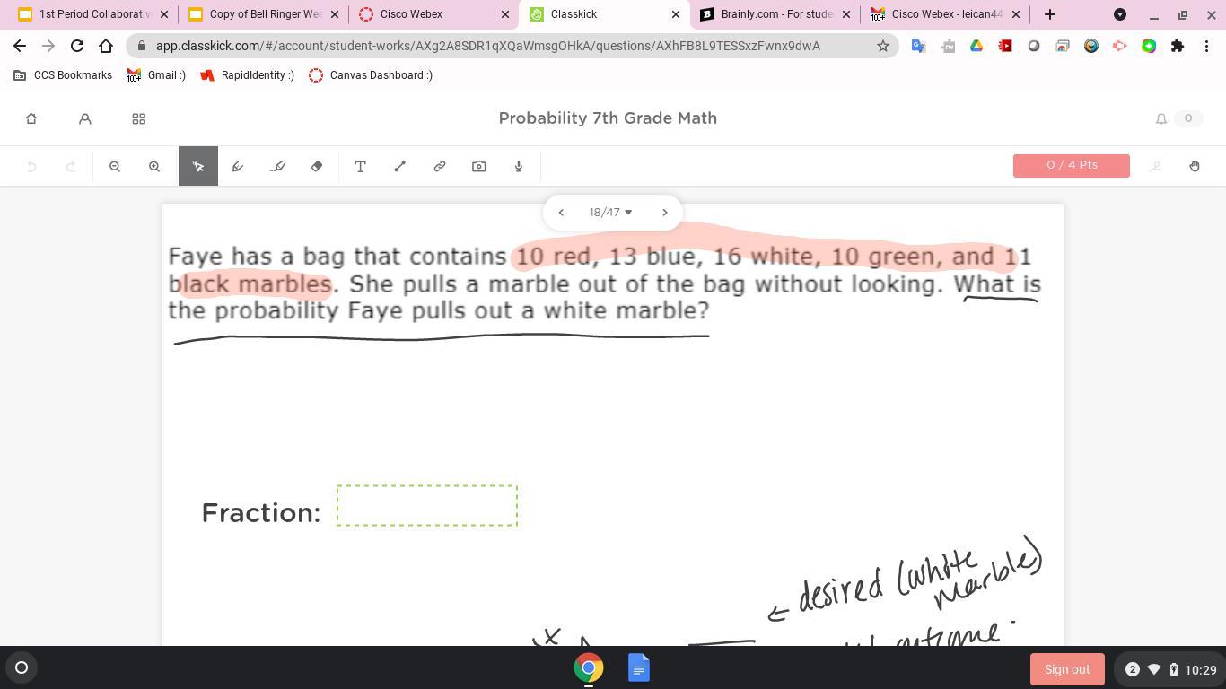The image size is (1226, 689).
Task: Click the Sign out button
Action: 1066,669
